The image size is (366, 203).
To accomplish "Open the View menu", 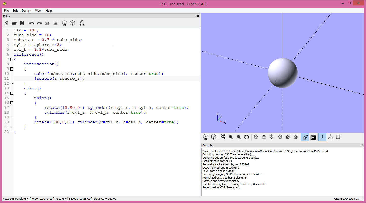I will 38,11.
